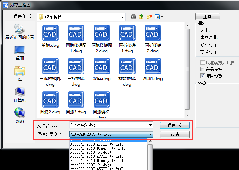Viewport: 239px width, 170px height.
Task: Select the 单跑.dwg CAD file icon
Action: [51, 33]
